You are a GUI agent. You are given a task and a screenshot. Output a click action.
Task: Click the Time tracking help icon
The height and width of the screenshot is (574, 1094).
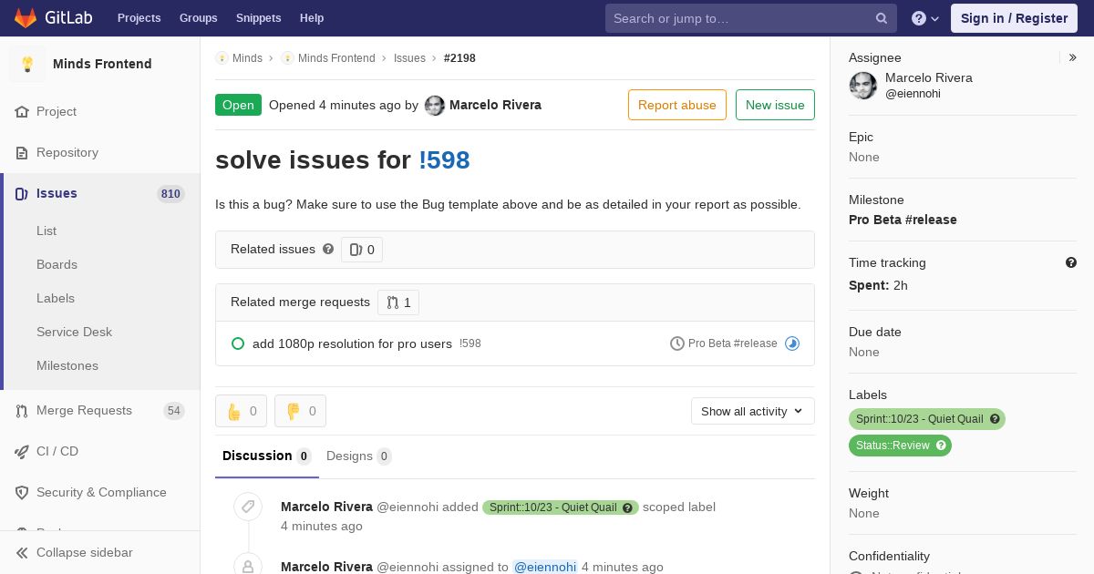coord(1071,262)
